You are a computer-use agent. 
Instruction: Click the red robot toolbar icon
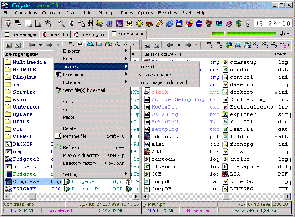(x=209, y=24)
